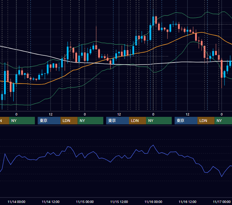Click the 11/17 00:00 date label

[222, 202]
